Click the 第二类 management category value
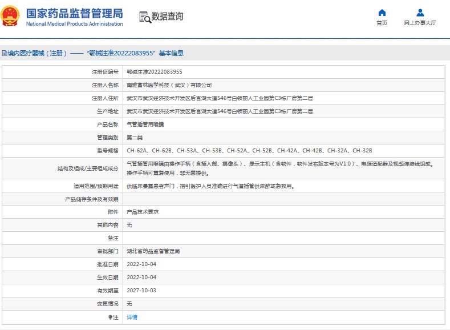450x330 pixels. tap(135, 138)
